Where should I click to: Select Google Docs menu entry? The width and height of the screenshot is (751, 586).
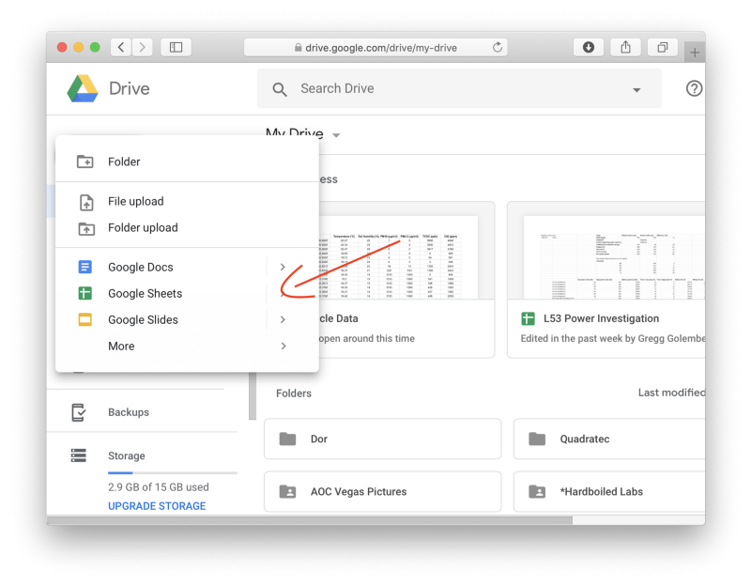click(187, 267)
